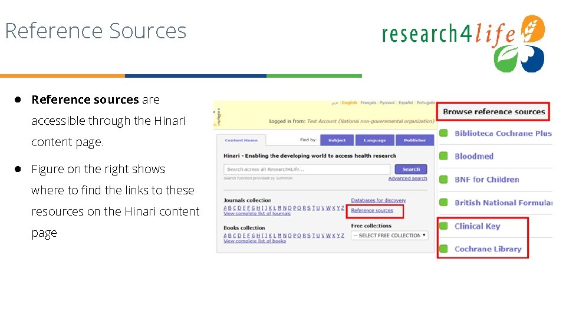Screen dimensions: 566x318
Task: Click the green square beside Biblioteca Cochrane Plus
Action: click(x=443, y=133)
